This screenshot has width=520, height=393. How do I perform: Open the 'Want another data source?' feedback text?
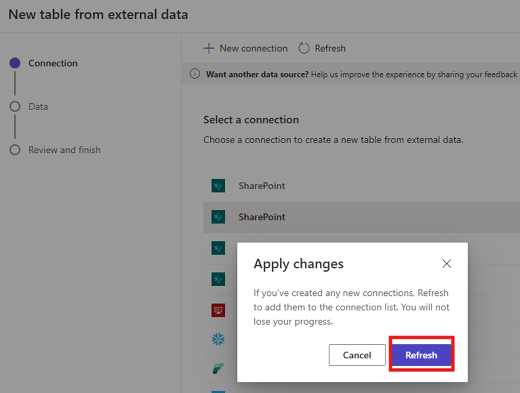click(x=257, y=74)
